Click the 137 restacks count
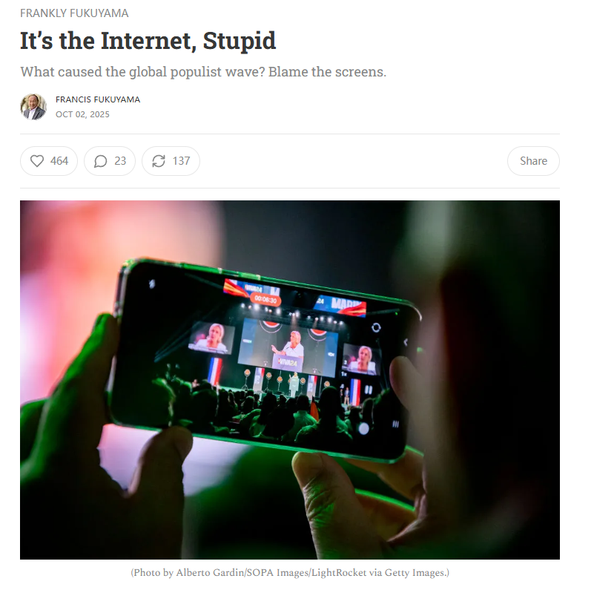Image resolution: width=594 pixels, height=590 pixels. pos(181,161)
